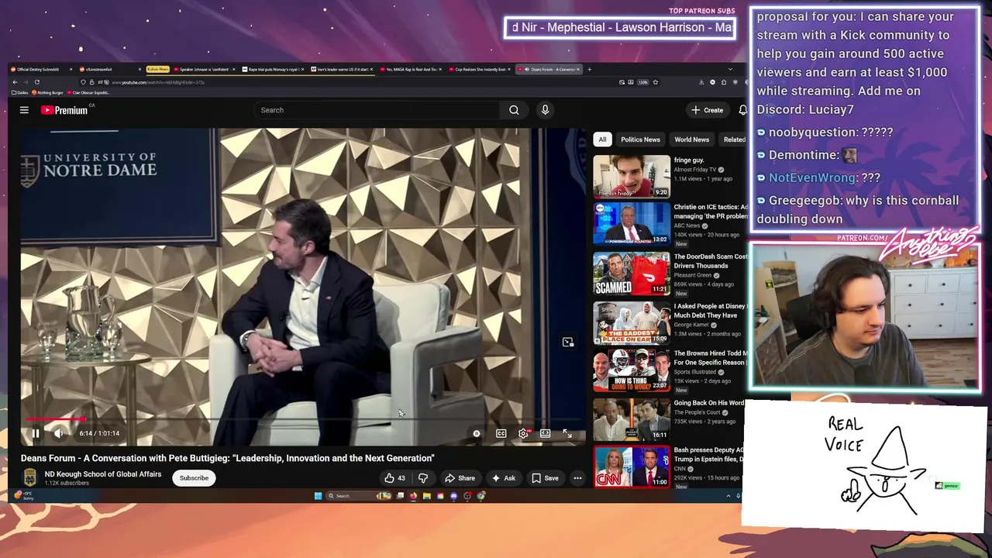Switch to the MAGA Rap browser tab

pos(411,70)
